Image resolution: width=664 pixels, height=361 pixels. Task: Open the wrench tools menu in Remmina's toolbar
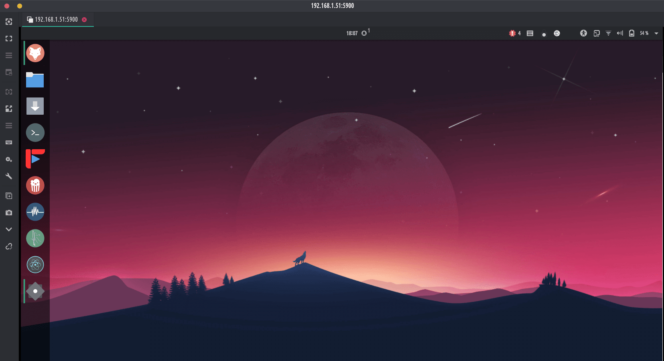(9, 176)
